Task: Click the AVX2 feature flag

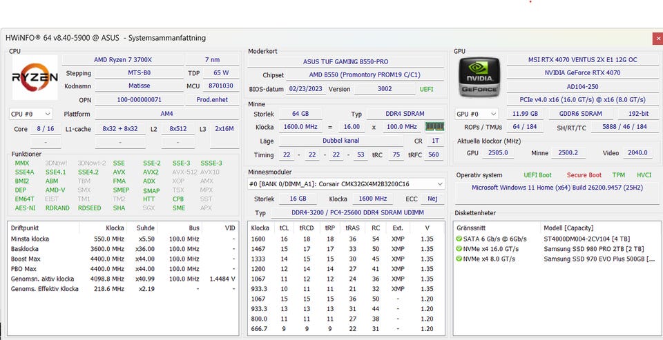Action: tap(151, 172)
